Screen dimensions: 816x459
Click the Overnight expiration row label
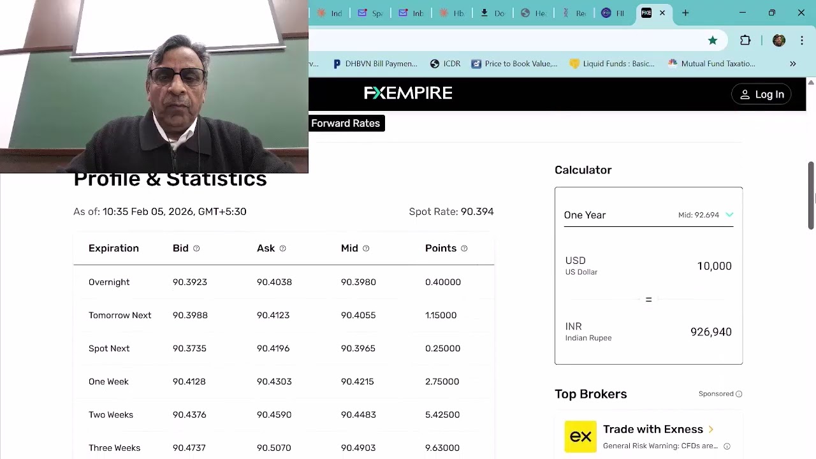pyautogui.click(x=109, y=282)
